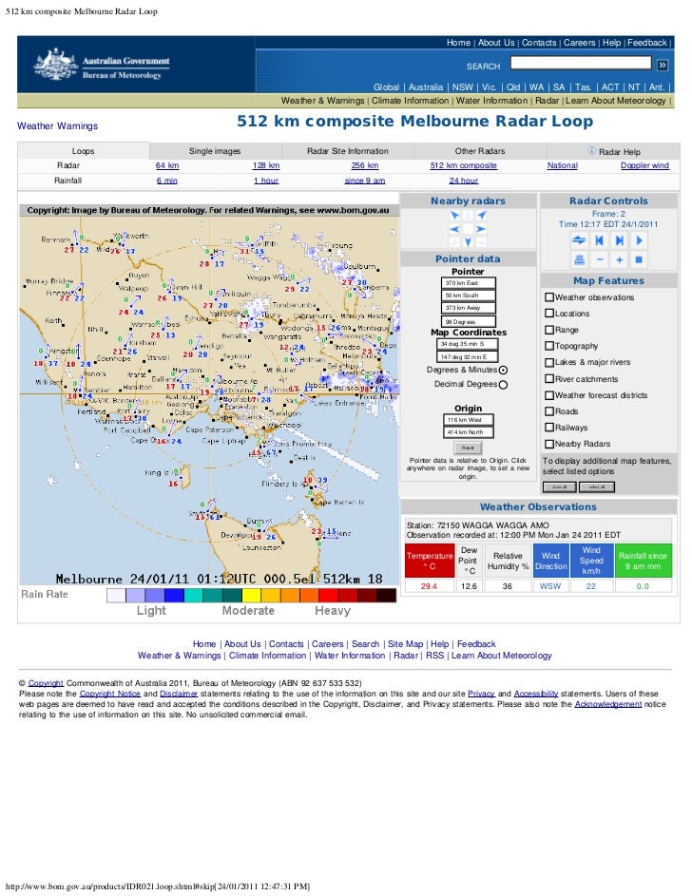Open Climate Information menu item
Screen dimensions: 692x896
pos(411,101)
